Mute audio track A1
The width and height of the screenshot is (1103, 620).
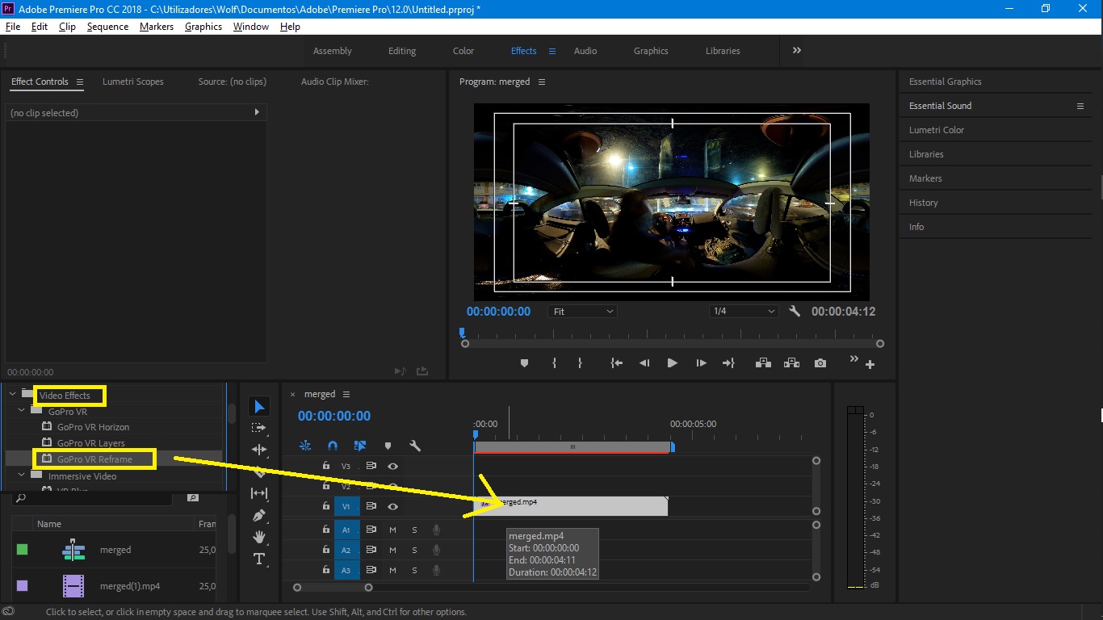pyautogui.click(x=392, y=530)
